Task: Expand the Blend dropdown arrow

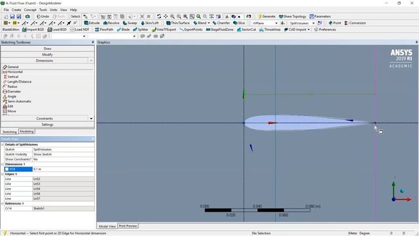Action: click(x=208, y=23)
